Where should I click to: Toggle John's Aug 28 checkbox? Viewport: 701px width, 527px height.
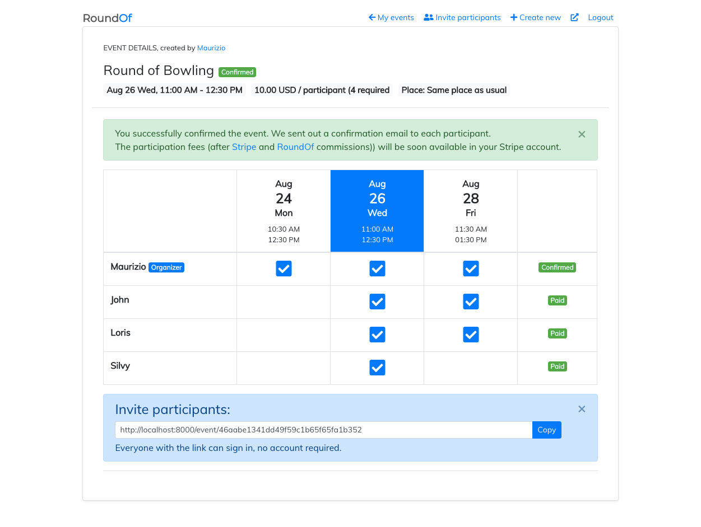tap(471, 302)
